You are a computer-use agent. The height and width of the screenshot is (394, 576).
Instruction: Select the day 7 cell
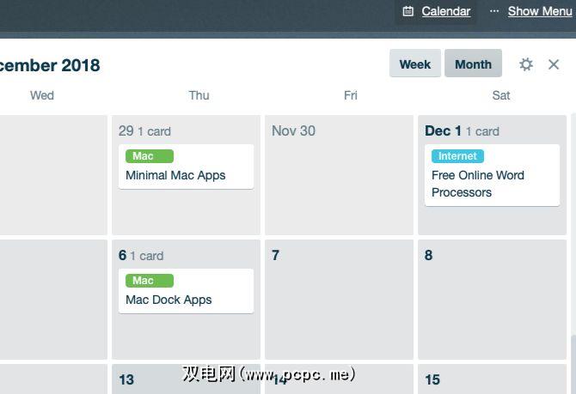point(339,309)
